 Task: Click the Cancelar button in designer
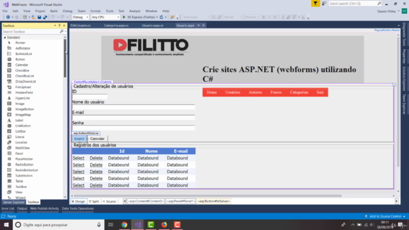click(97, 139)
